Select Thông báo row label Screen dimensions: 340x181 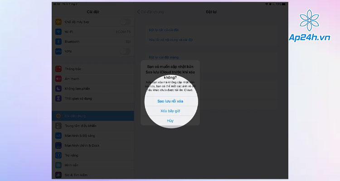pos(73,69)
